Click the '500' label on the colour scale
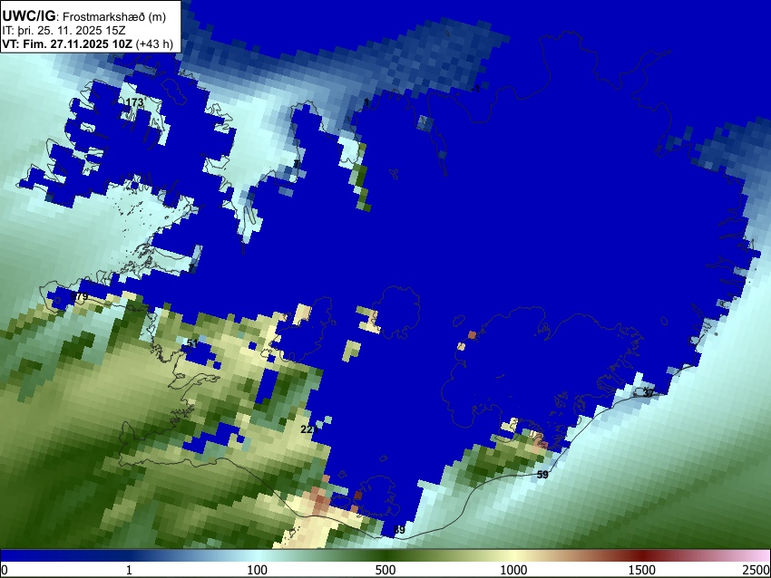Image resolution: width=771 pixels, height=578 pixels. [385, 570]
